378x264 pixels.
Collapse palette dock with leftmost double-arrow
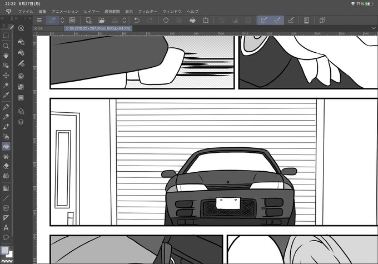click(x=2, y=18)
